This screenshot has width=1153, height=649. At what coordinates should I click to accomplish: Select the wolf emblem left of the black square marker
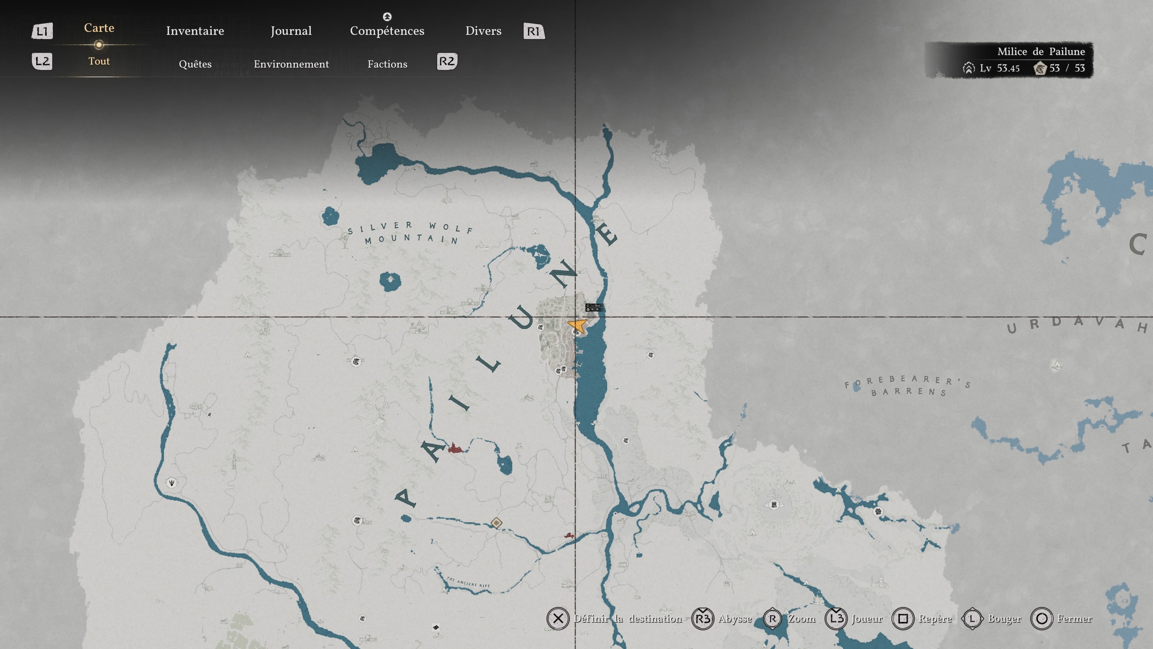(x=362, y=619)
